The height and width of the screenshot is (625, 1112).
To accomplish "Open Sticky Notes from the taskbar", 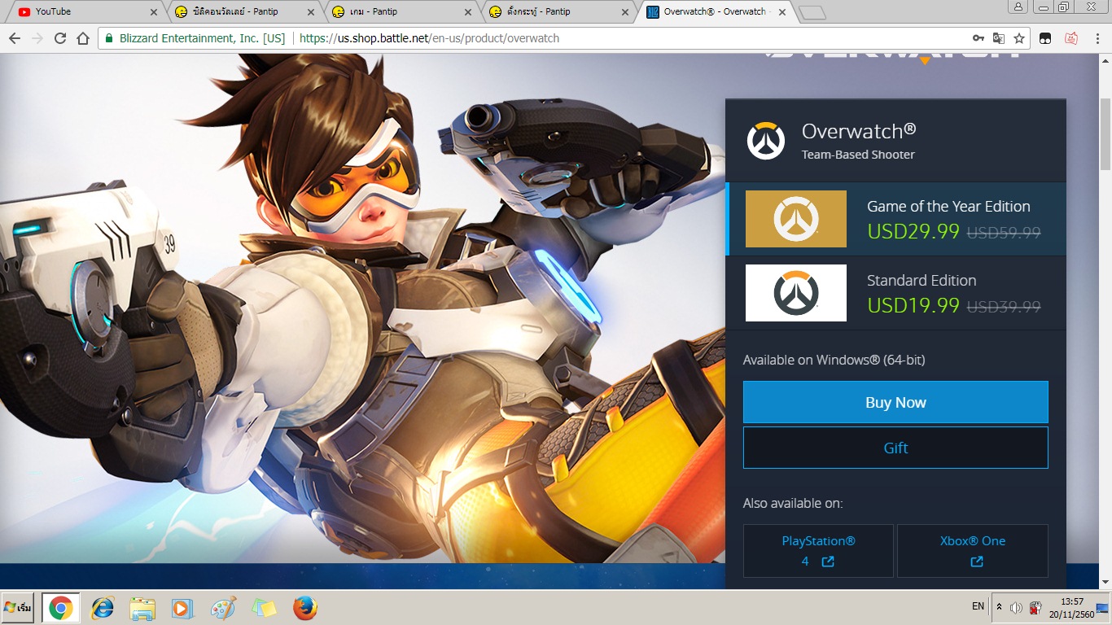I will (264, 608).
